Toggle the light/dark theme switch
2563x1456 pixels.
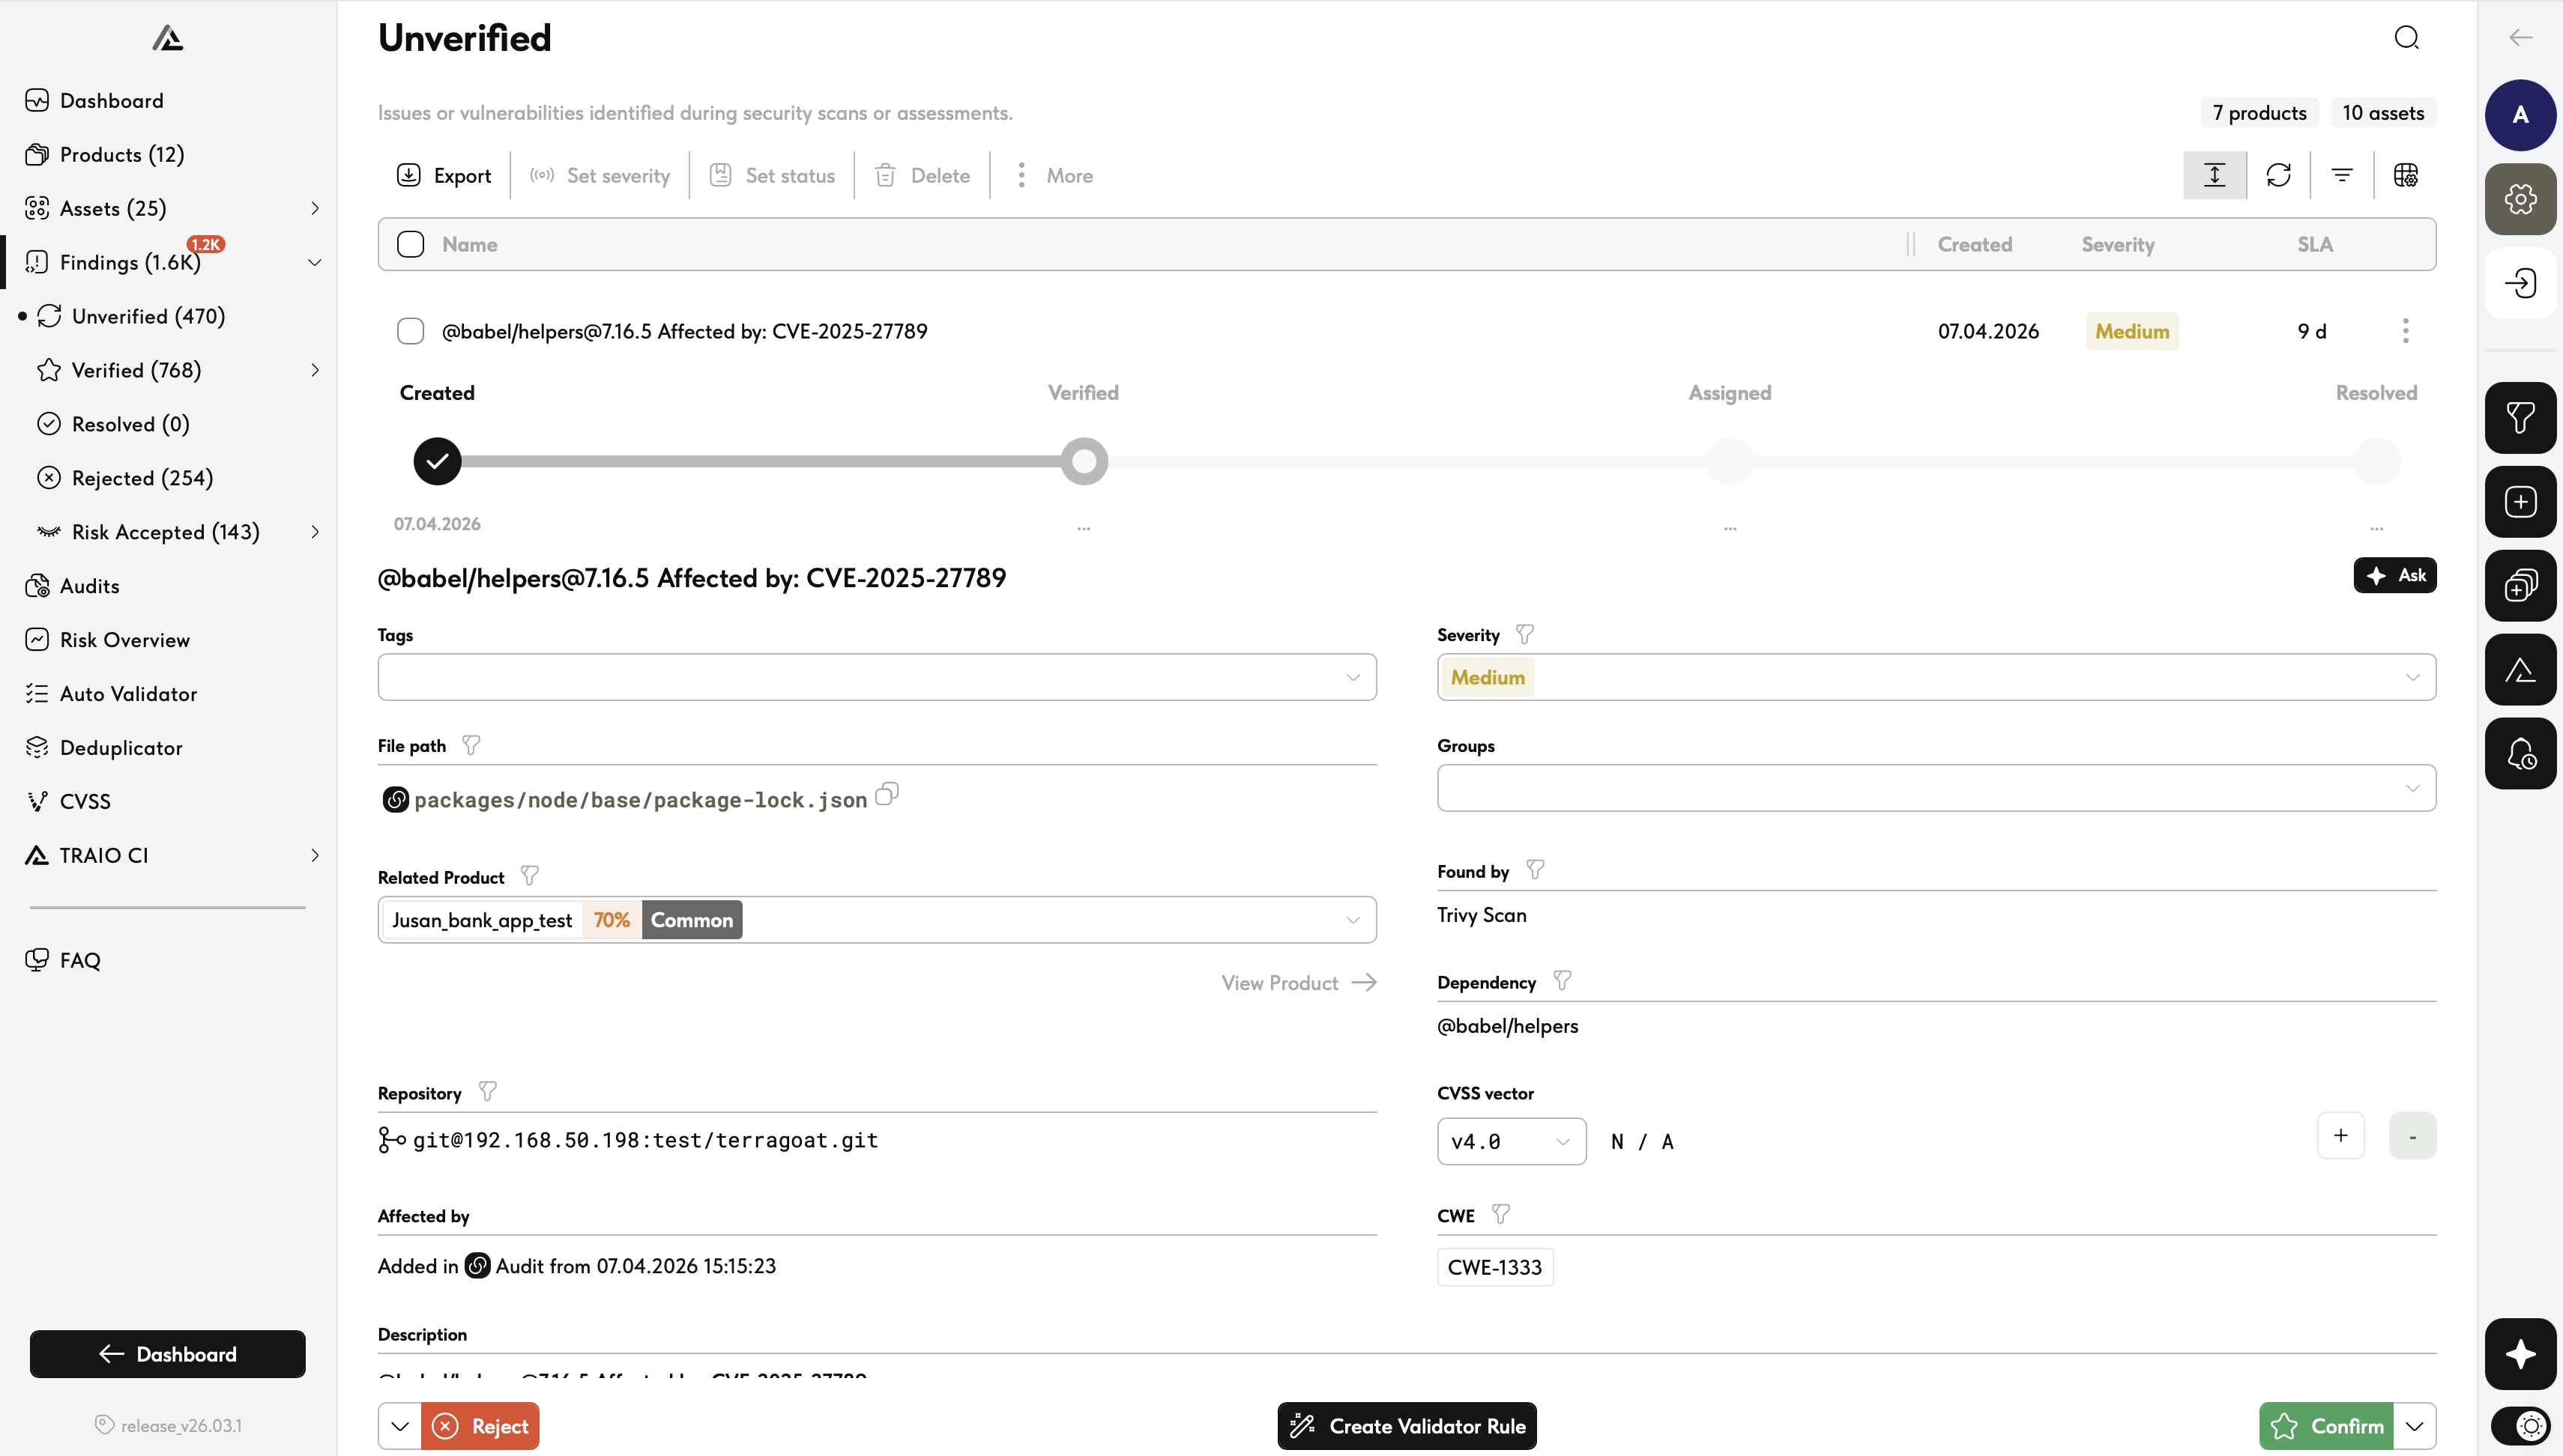pyautogui.click(x=2520, y=1425)
